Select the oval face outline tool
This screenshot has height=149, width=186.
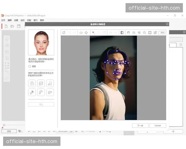pos(81,33)
